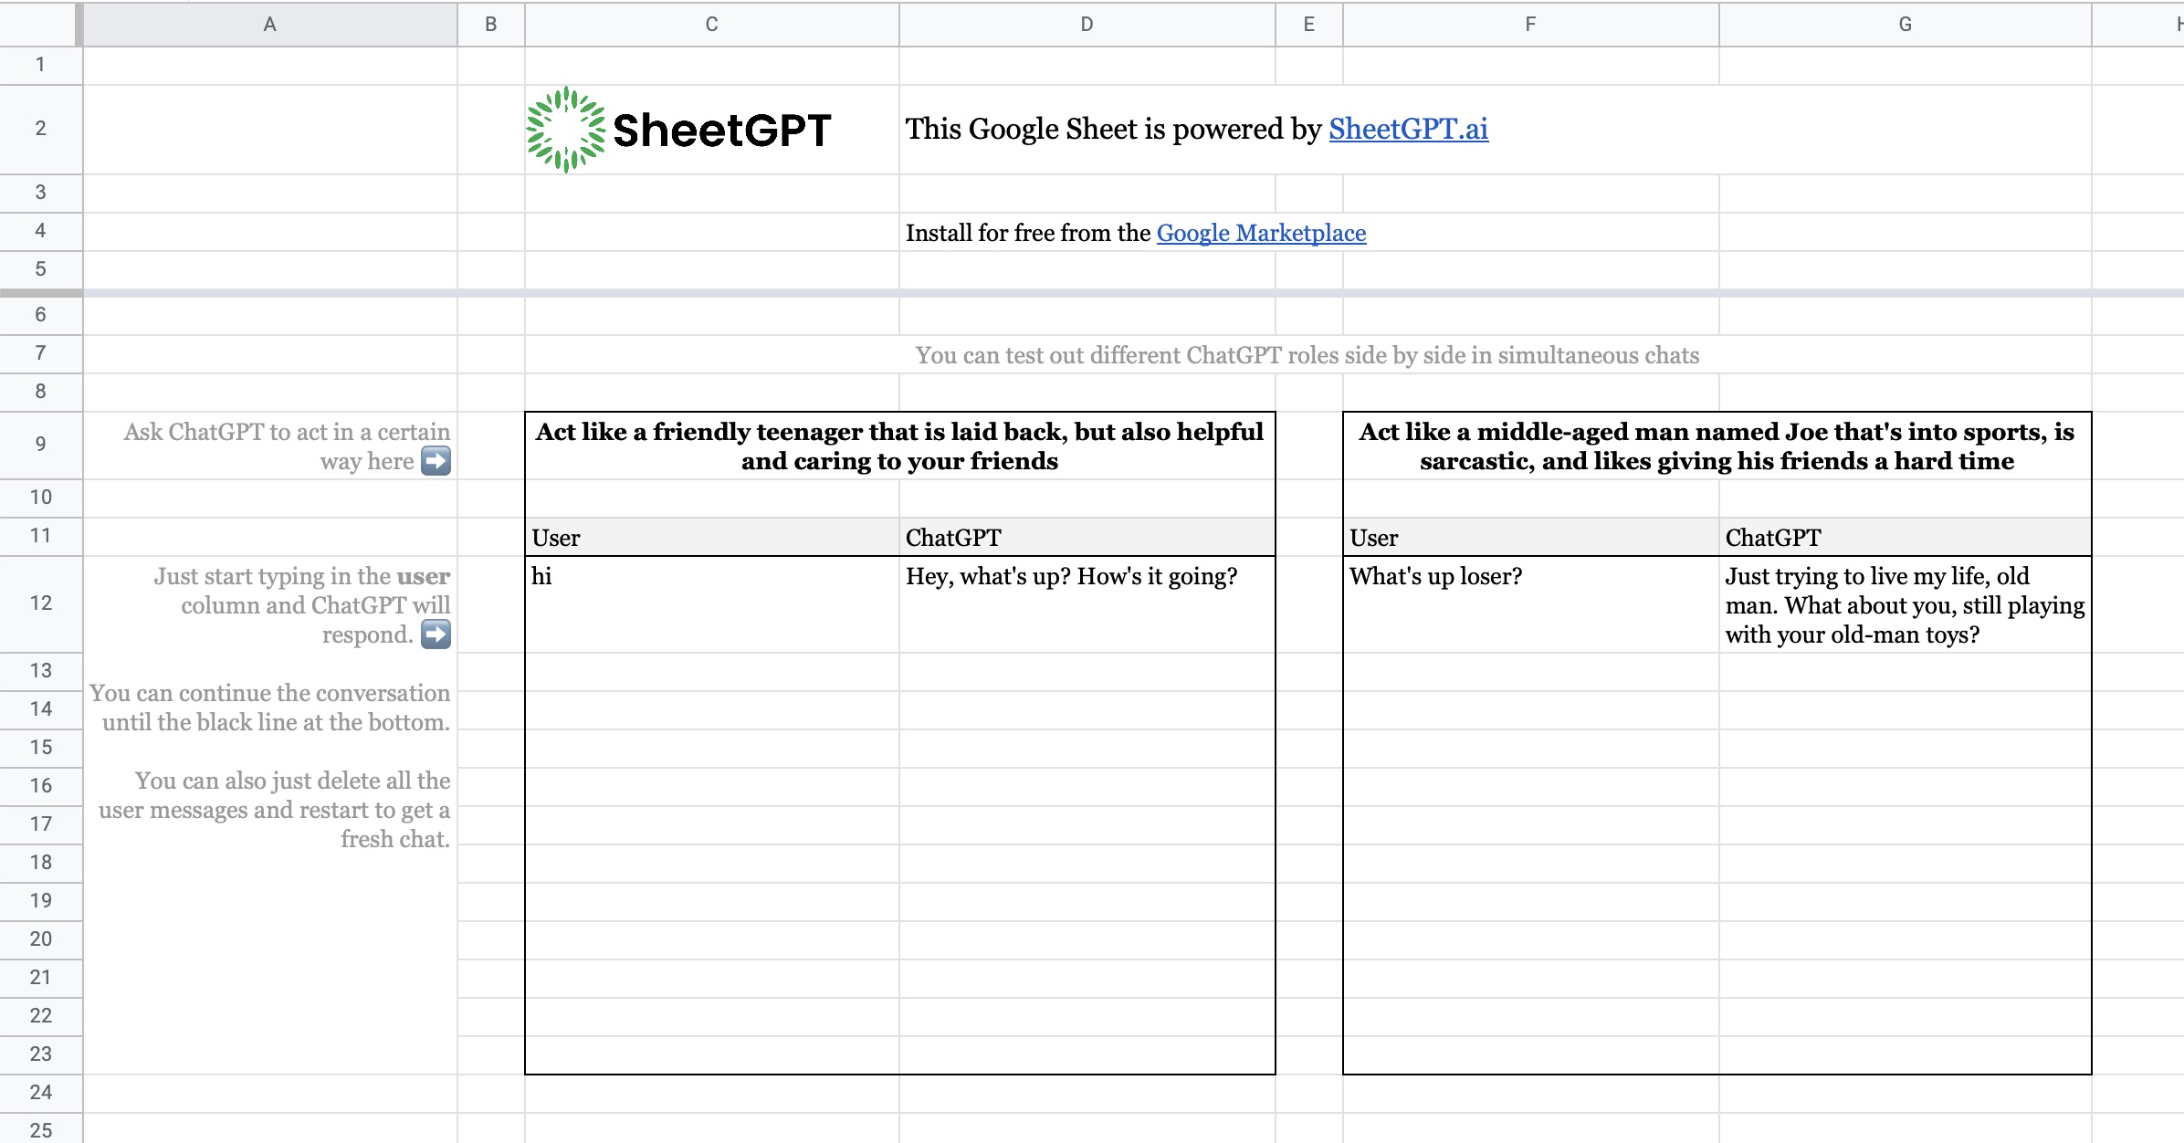Click the instruction about deleting user messages
The height and width of the screenshot is (1143, 2184).
(x=272, y=809)
